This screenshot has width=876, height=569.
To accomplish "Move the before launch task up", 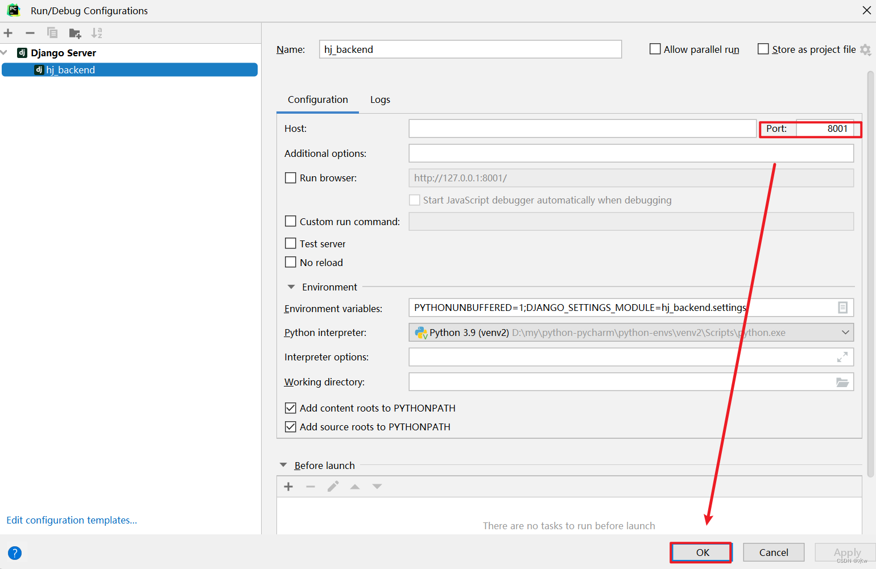I will 355,487.
